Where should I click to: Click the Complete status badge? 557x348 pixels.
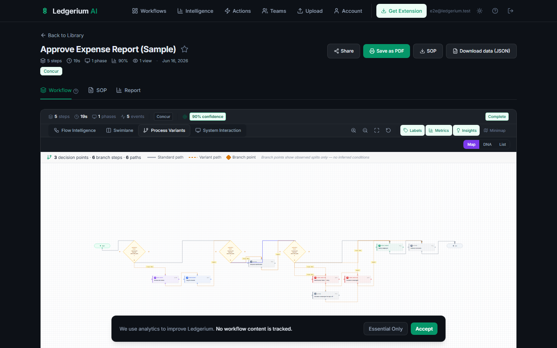tap(497, 116)
